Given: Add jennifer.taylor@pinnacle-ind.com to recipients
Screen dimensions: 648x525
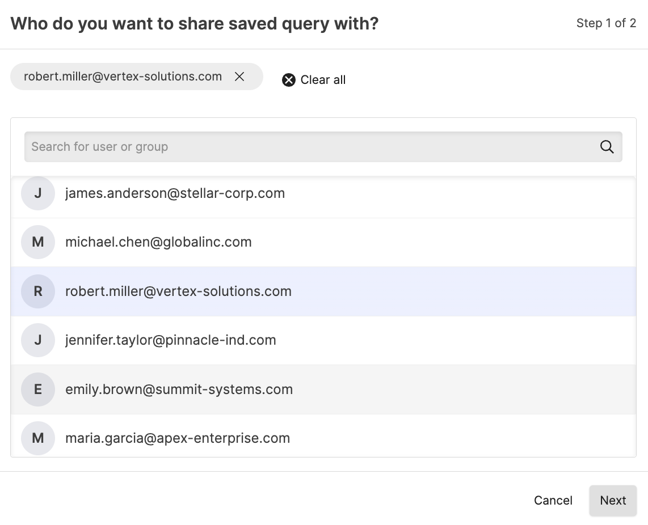Looking at the screenshot, I should pyautogui.click(x=171, y=340).
